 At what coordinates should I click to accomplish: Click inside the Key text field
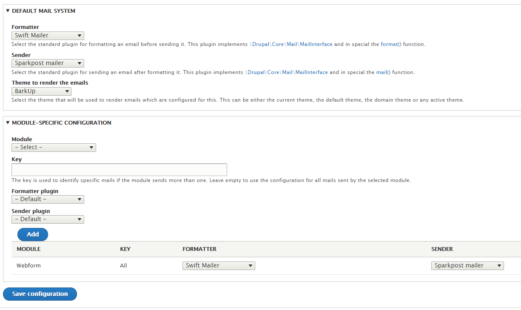pyautogui.click(x=119, y=170)
